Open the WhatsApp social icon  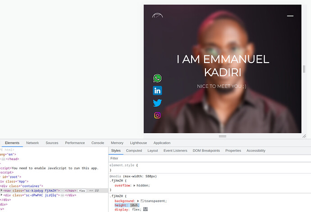(x=157, y=78)
